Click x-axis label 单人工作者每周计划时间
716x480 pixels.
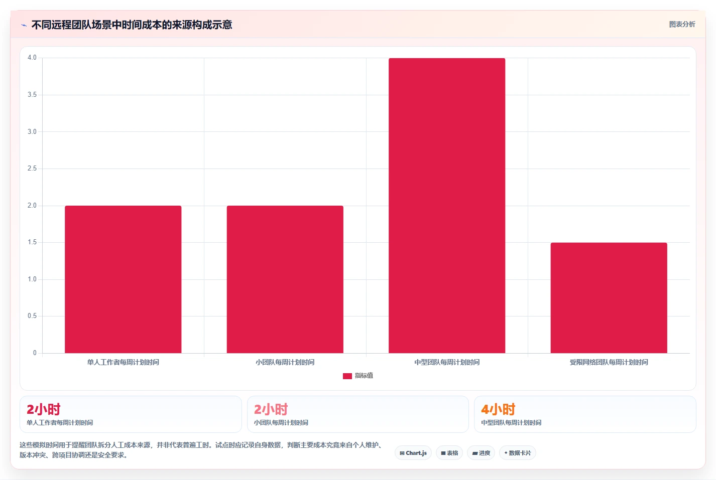[x=123, y=362]
